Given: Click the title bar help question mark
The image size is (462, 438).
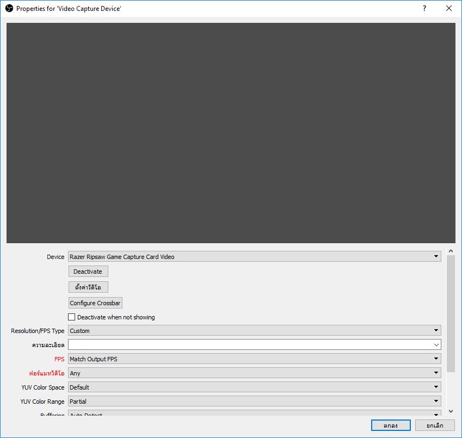Looking at the screenshot, I should click(x=424, y=9).
